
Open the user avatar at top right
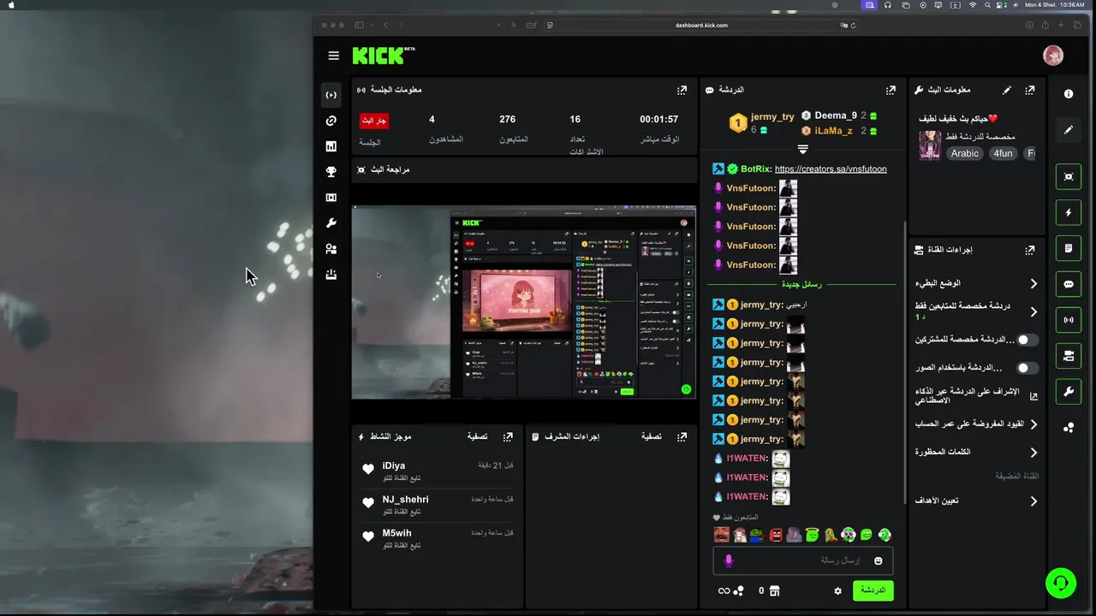1053,56
